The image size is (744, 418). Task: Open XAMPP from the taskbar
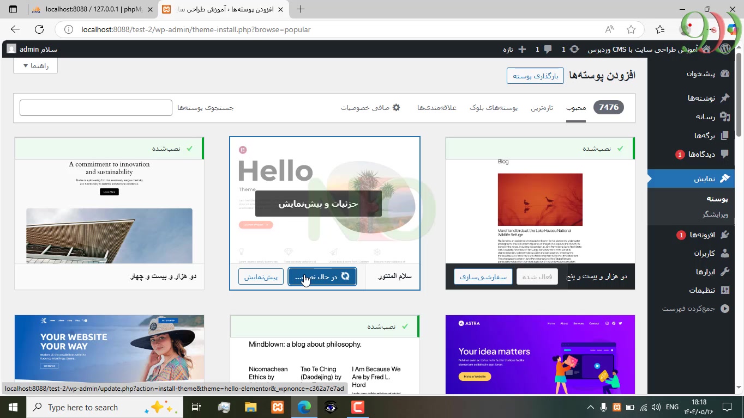(x=277, y=407)
